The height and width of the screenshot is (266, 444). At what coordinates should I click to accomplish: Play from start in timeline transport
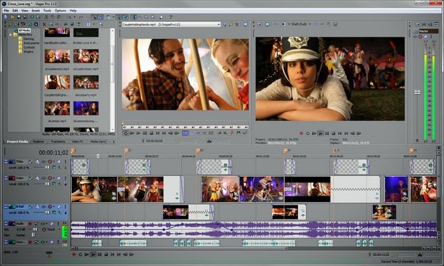[87, 255]
